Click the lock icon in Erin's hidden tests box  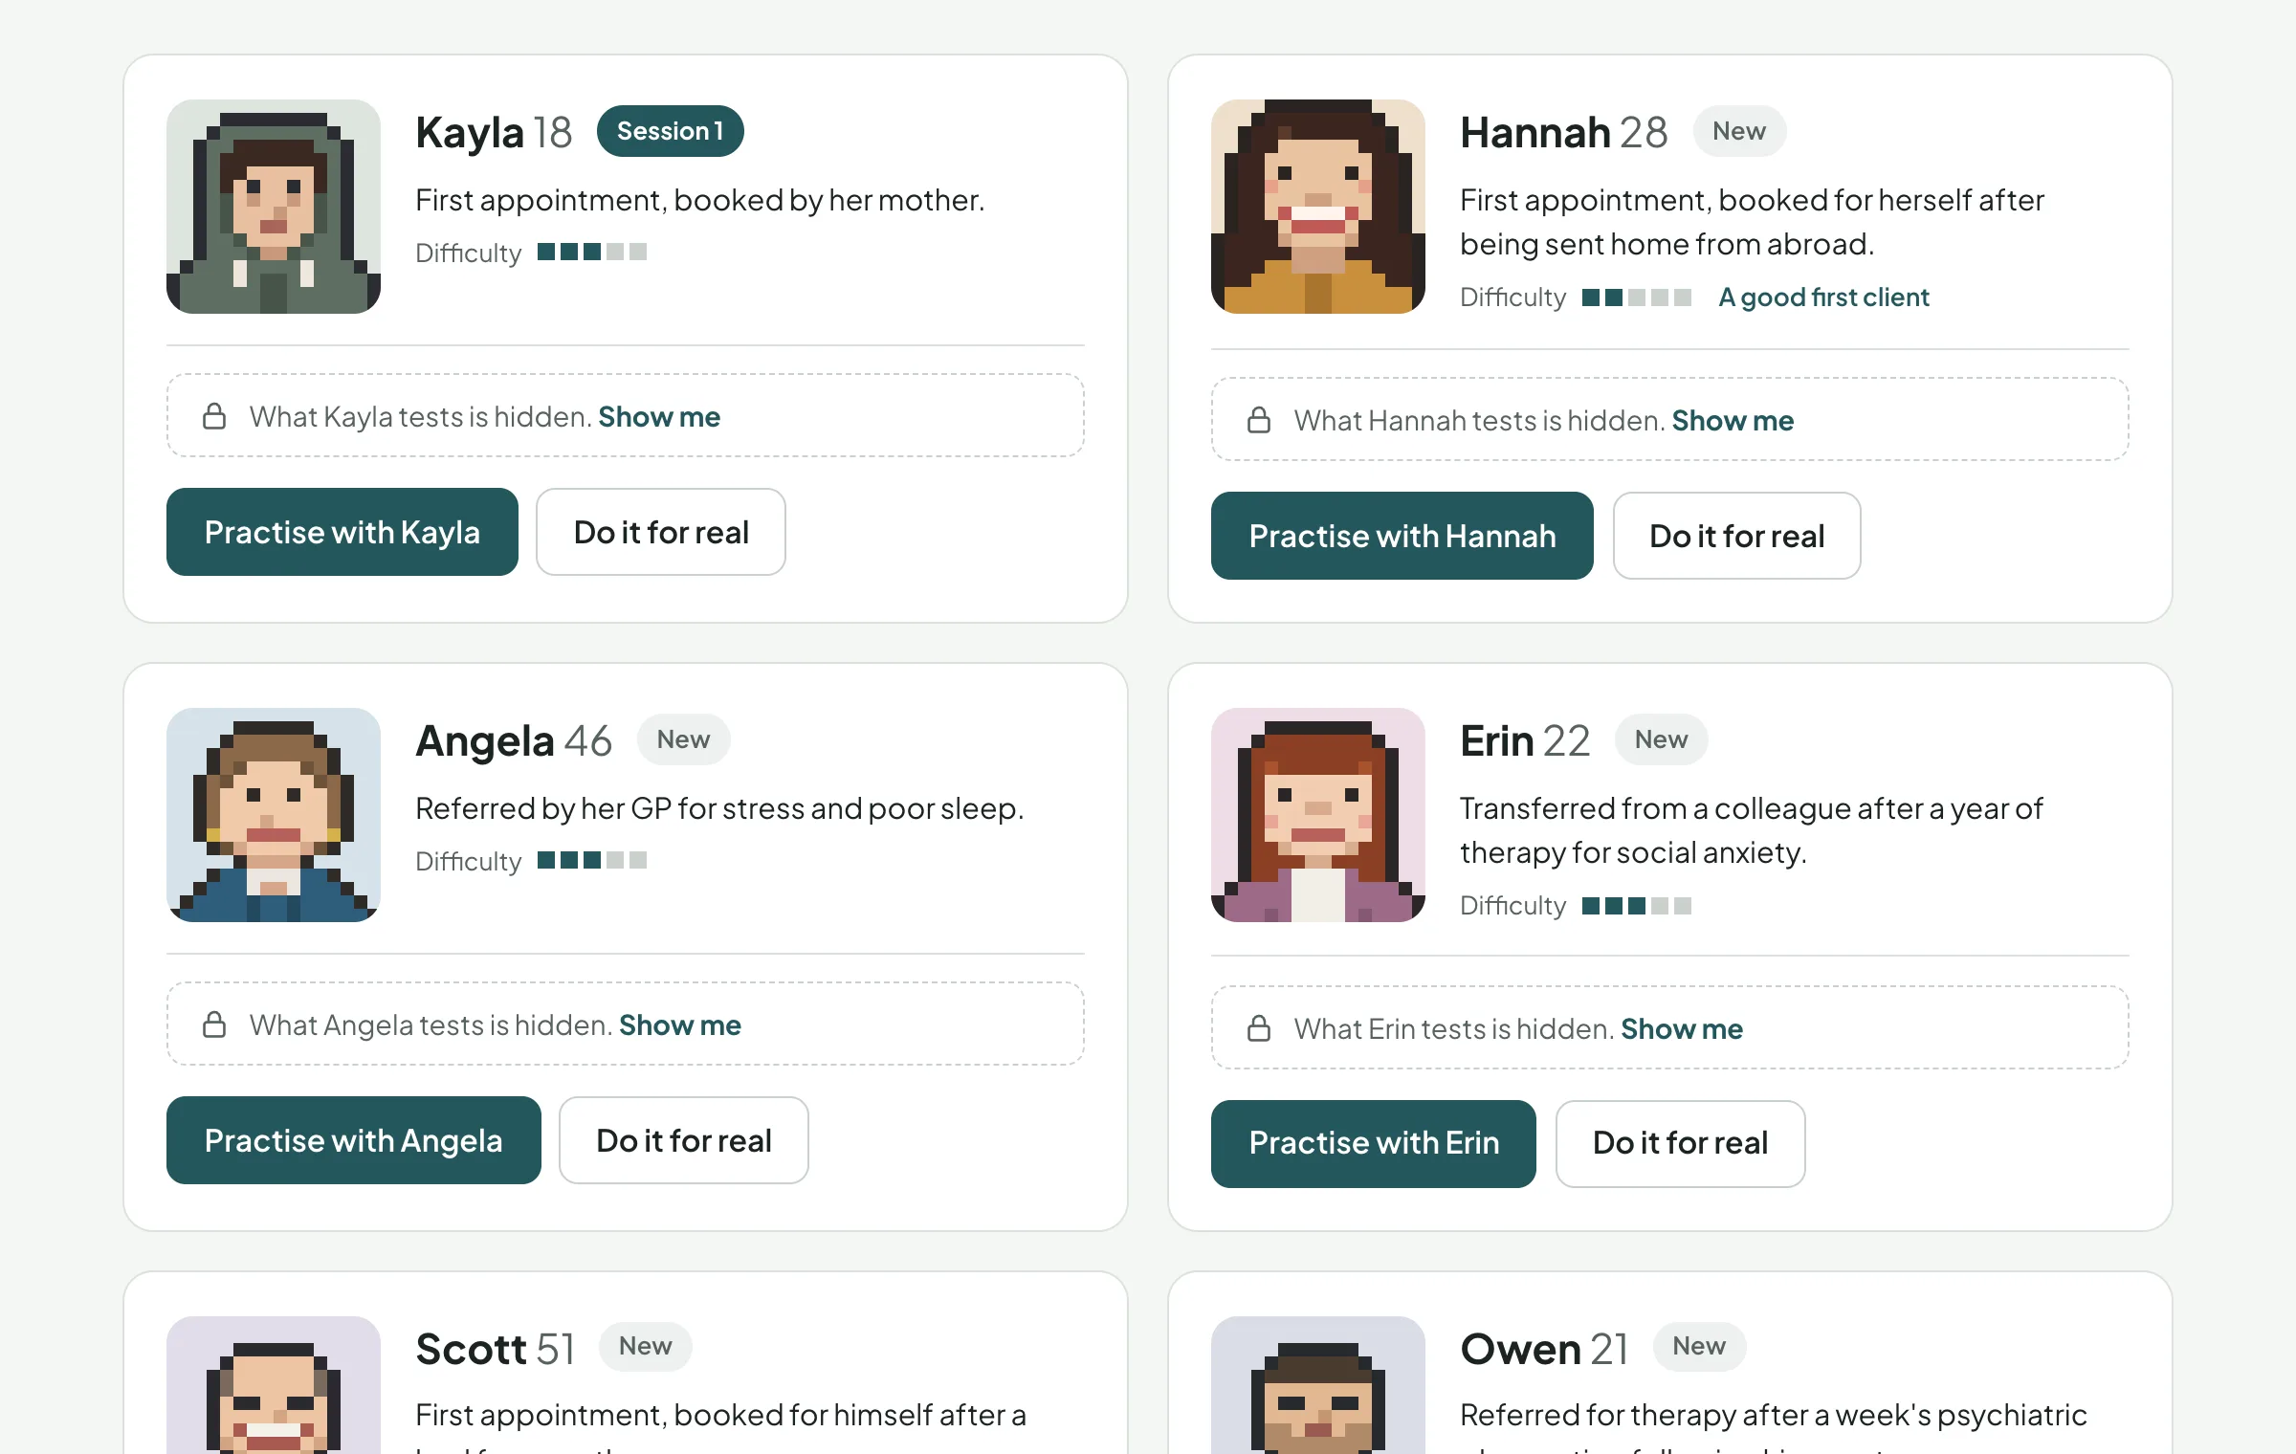tap(1259, 1028)
